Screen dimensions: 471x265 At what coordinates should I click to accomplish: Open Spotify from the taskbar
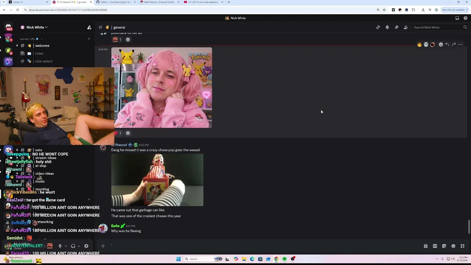click(x=284, y=259)
